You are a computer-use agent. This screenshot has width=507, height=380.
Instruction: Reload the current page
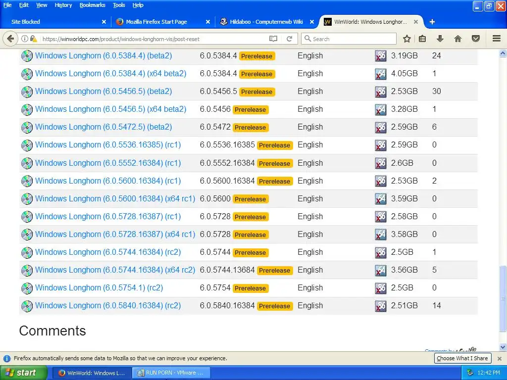coord(289,39)
